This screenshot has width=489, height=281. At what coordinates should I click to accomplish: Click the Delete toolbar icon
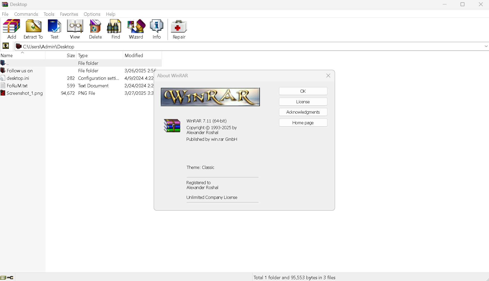pyautogui.click(x=95, y=26)
